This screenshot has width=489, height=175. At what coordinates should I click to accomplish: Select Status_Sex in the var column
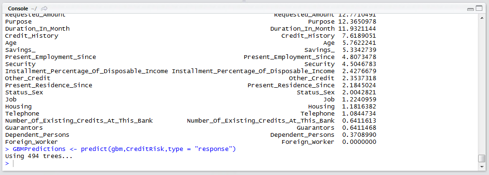pos(316,92)
